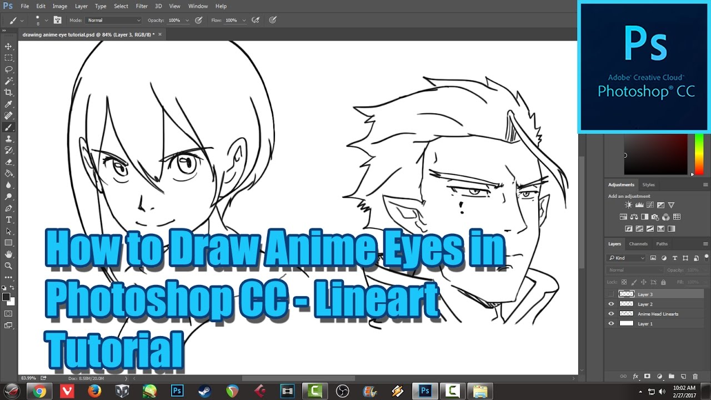This screenshot has height=400, width=711.
Task: Select the Brush tool in tools panel
Action: click(x=8, y=127)
